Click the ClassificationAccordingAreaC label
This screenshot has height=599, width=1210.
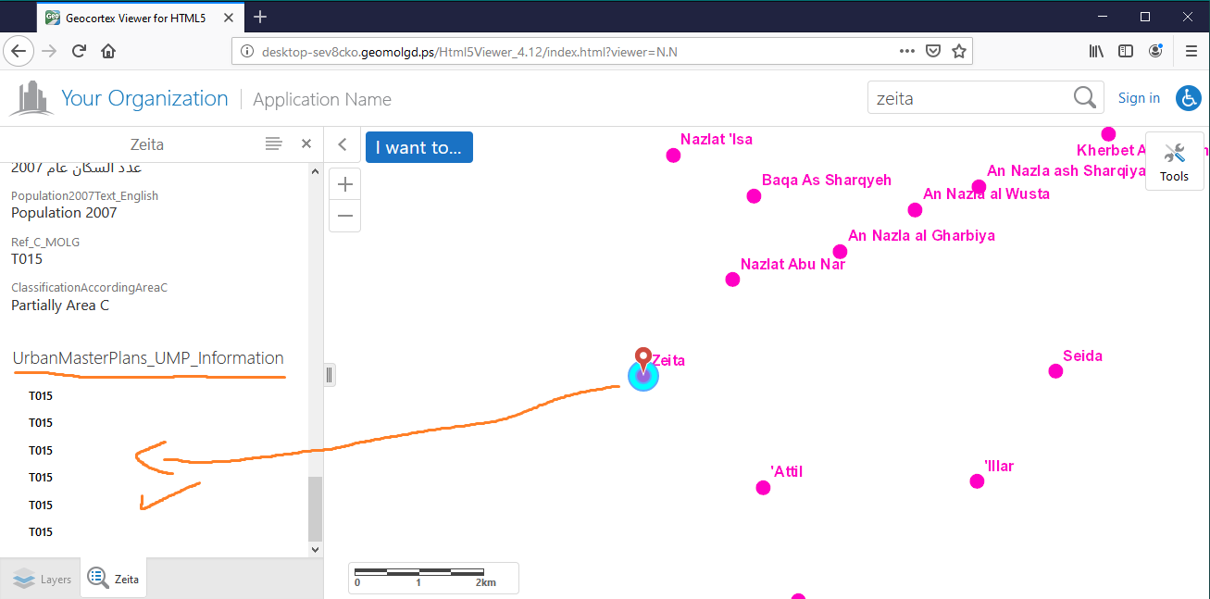pyautogui.click(x=89, y=288)
